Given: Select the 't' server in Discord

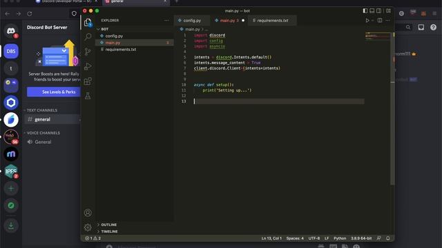Looking at the screenshot, I should click(x=11, y=68).
